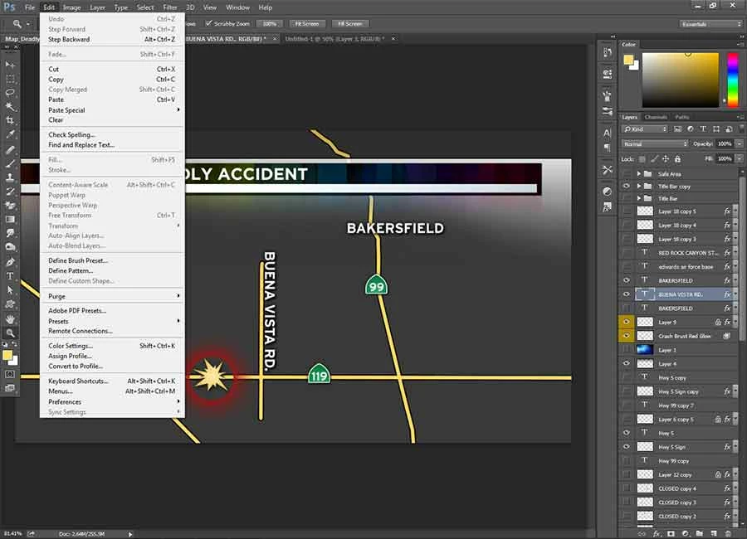Open the Kind filter dropdown
Screen dimensions: 747x539
click(645, 129)
